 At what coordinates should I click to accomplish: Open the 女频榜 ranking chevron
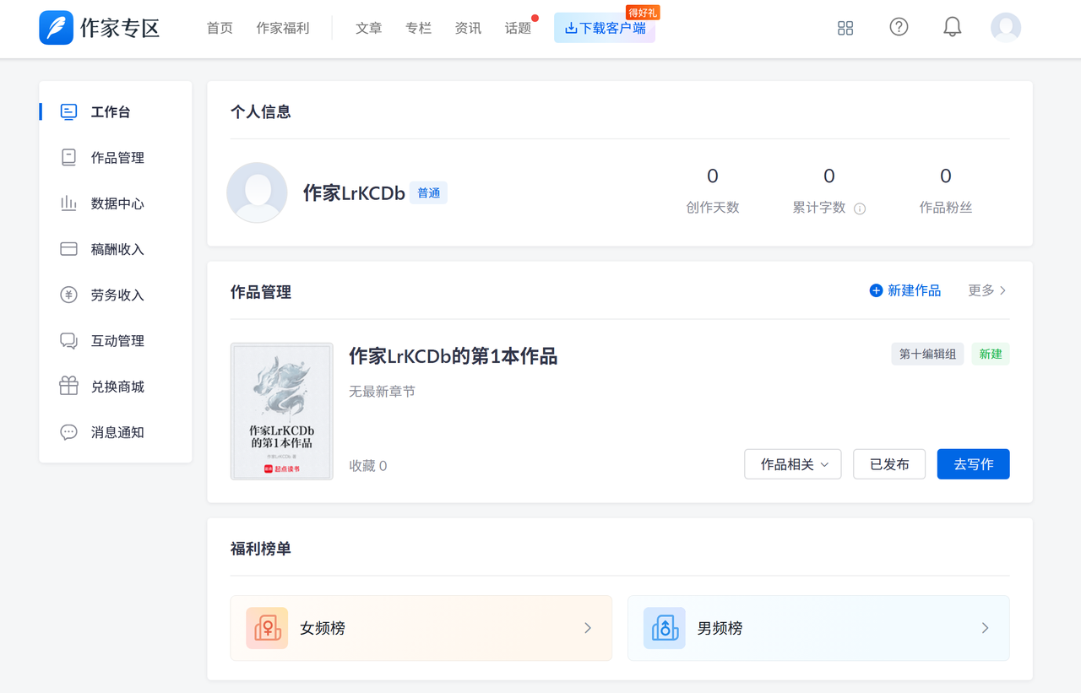(x=588, y=628)
